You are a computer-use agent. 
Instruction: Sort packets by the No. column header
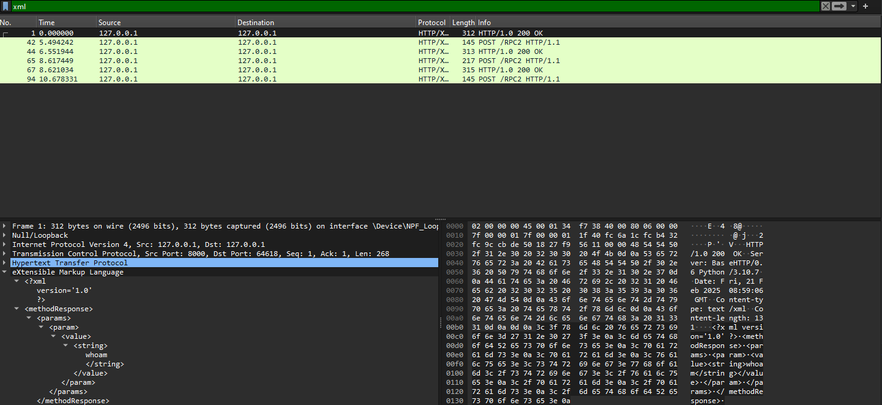(18, 23)
